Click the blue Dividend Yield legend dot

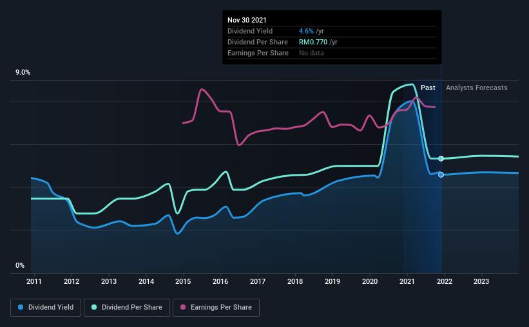pyautogui.click(x=21, y=308)
